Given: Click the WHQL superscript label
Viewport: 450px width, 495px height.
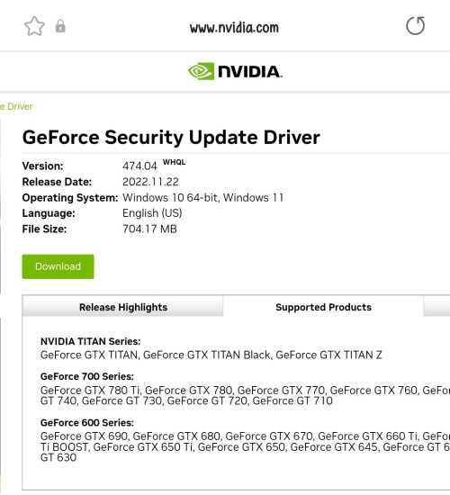Looking at the screenshot, I should 174,162.
